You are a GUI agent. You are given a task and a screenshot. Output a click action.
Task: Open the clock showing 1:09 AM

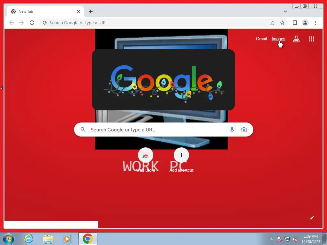click(311, 239)
